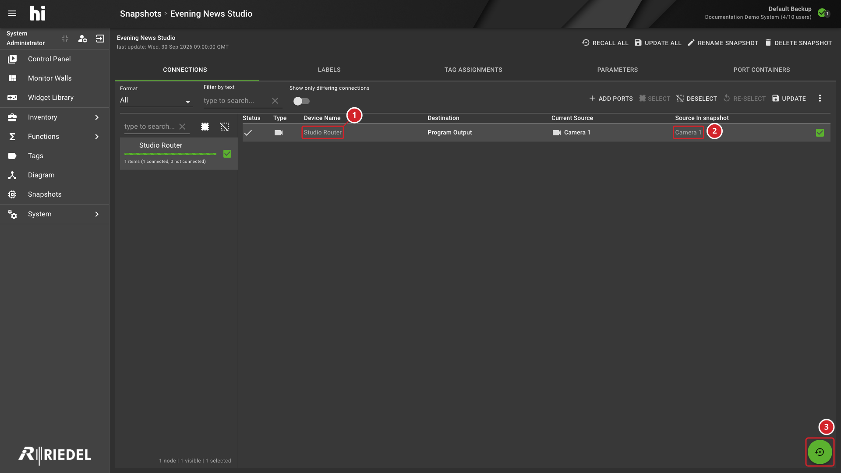Click the logout icon

click(x=100, y=39)
